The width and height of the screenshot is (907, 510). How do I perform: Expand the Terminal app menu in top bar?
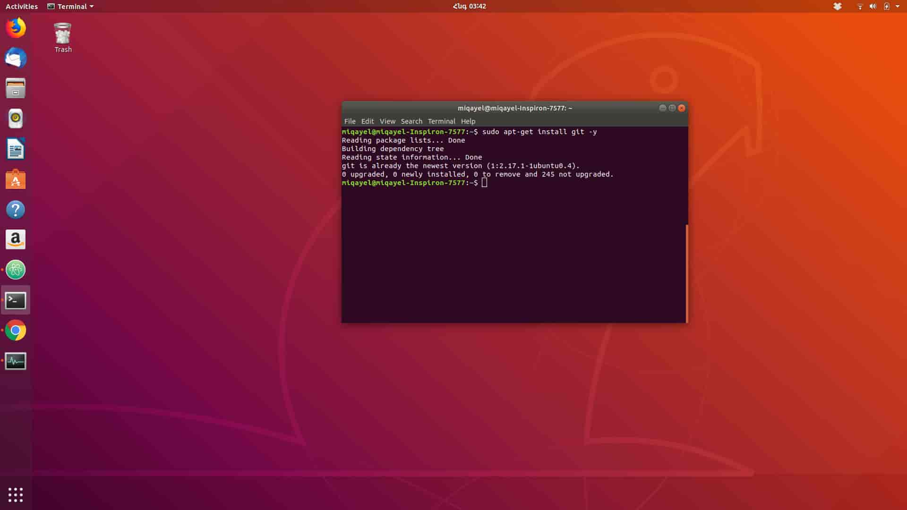71,7
